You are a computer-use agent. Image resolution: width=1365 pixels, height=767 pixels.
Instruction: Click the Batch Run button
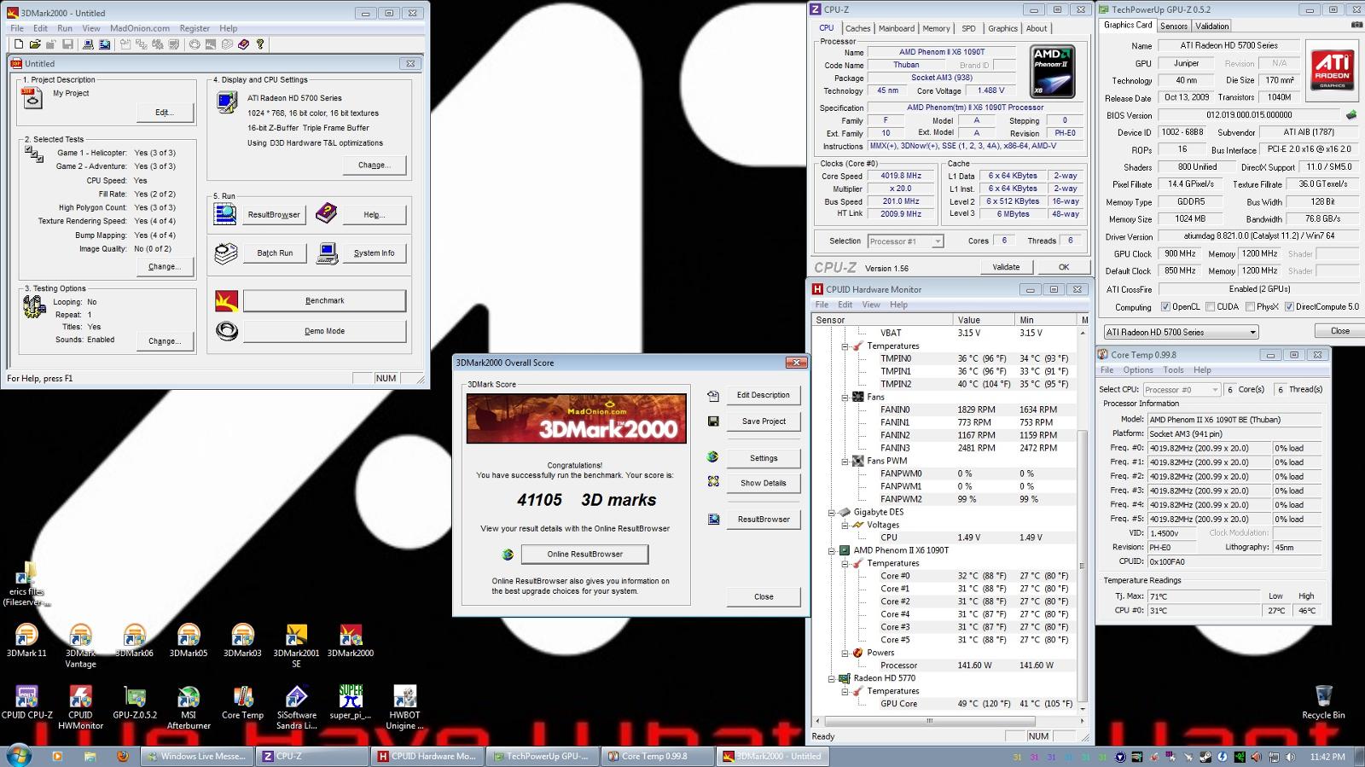(x=275, y=253)
